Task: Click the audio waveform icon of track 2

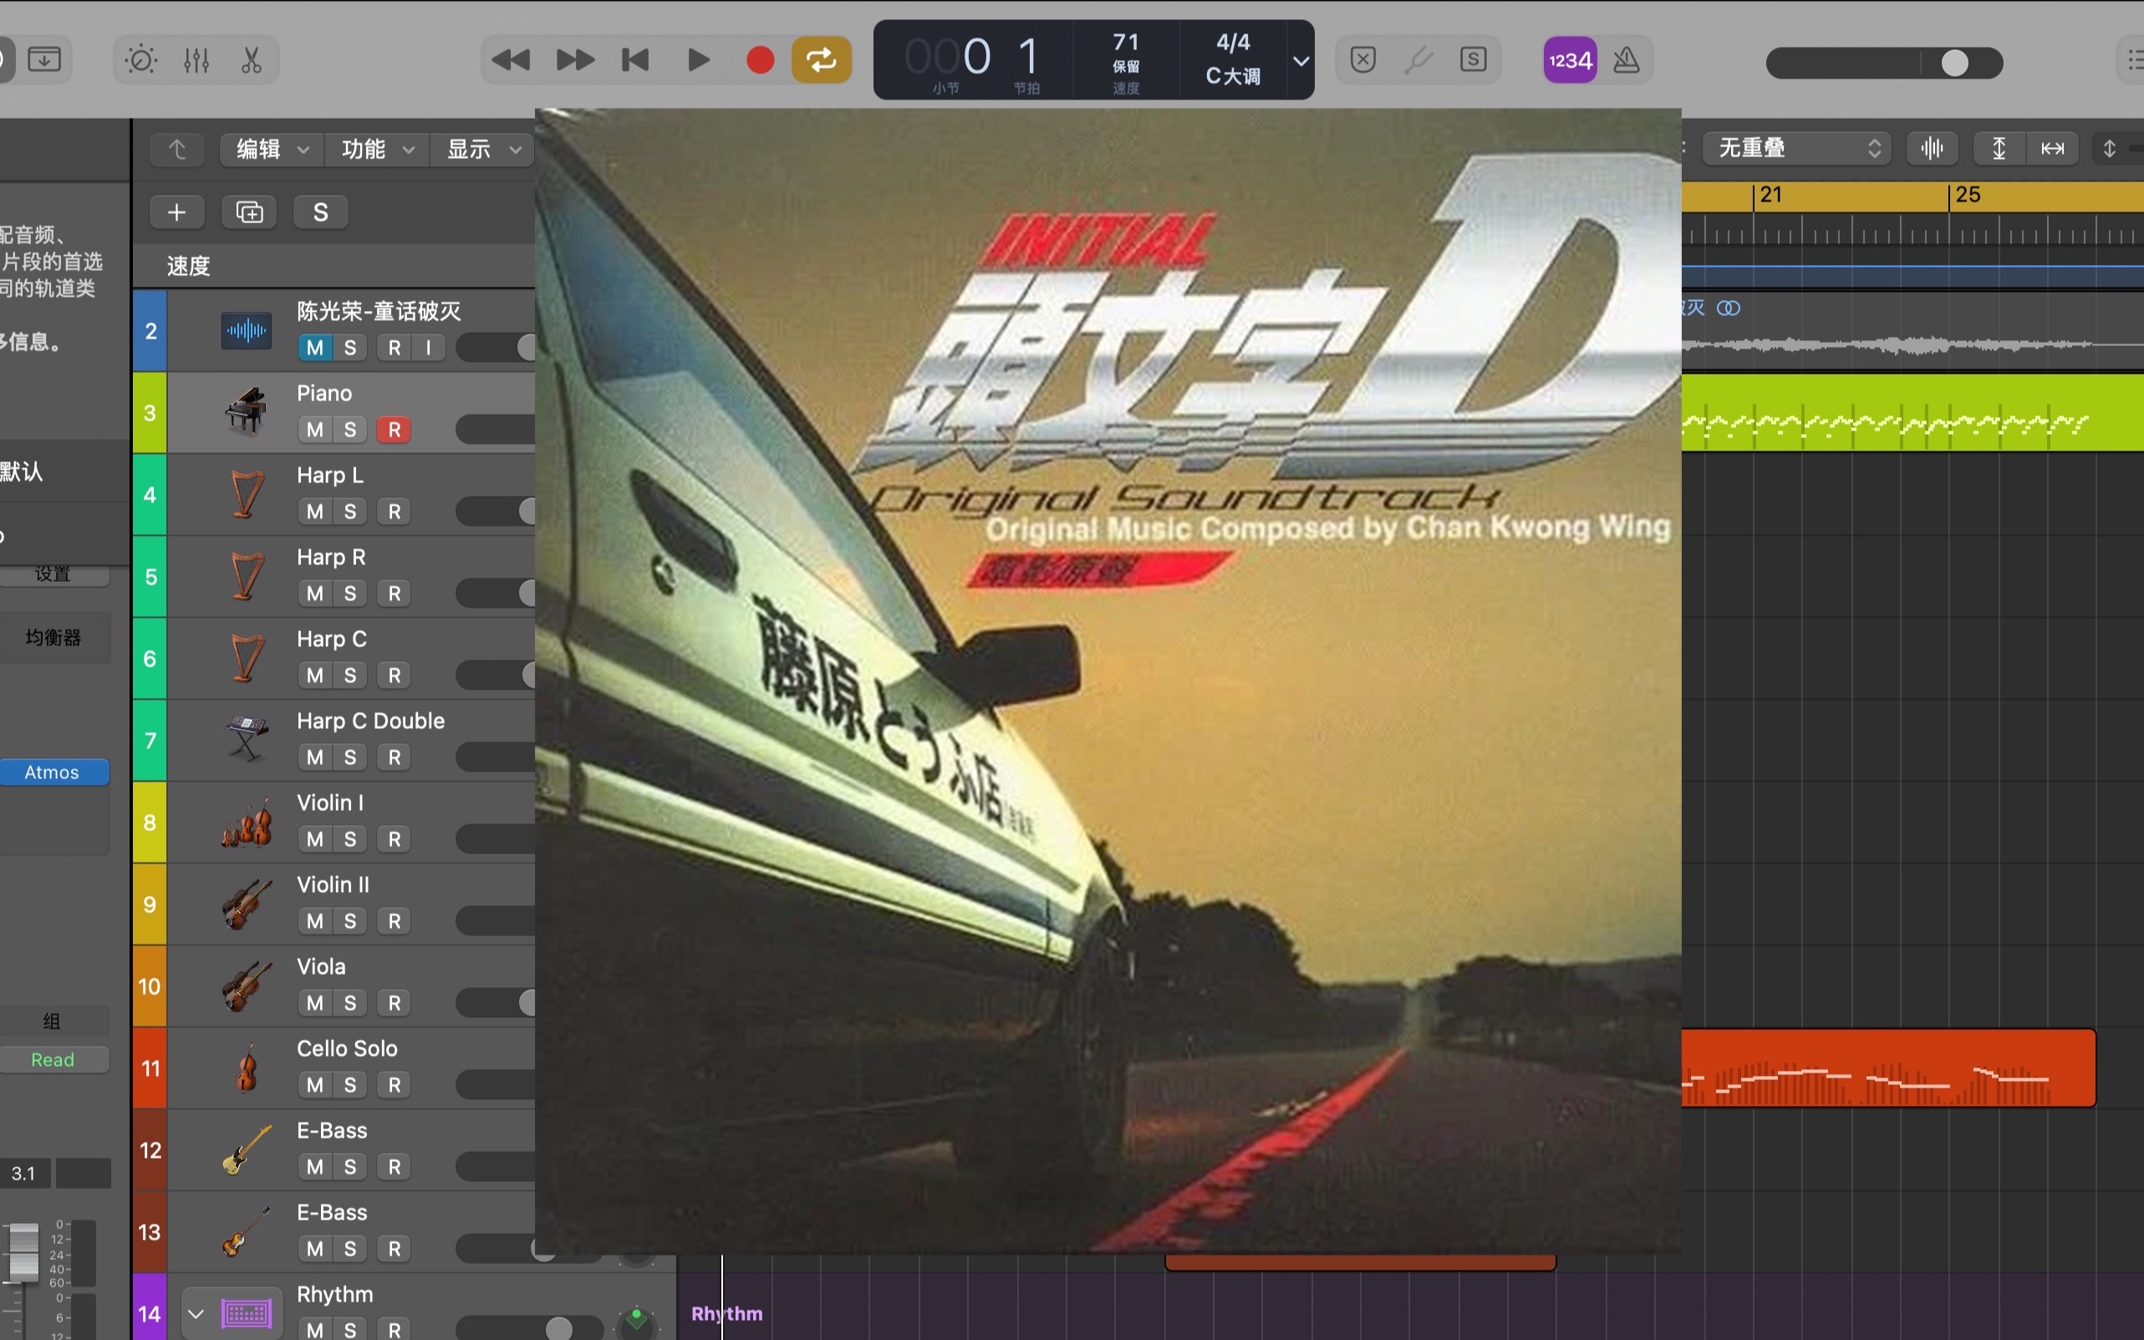Action: (247, 330)
